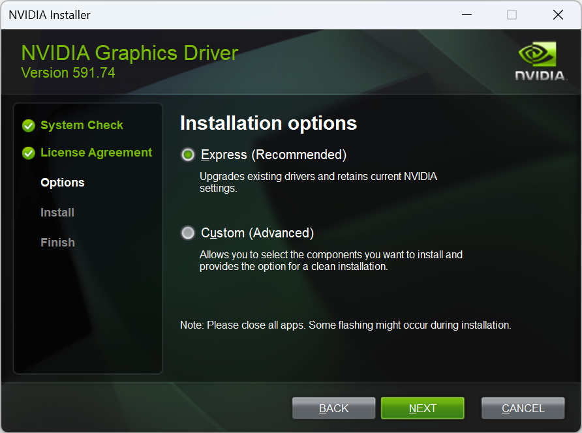Click the Options step in the sidebar

point(62,183)
